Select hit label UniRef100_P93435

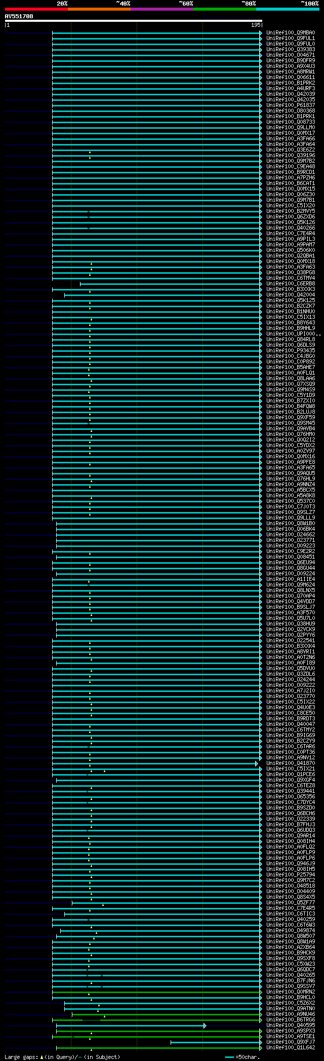(x=291, y=350)
